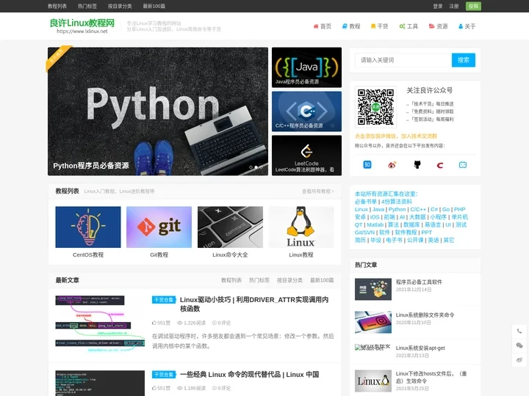Click PHP link in resource list
The width and height of the screenshot is (529, 396).
click(x=459, y=210)
